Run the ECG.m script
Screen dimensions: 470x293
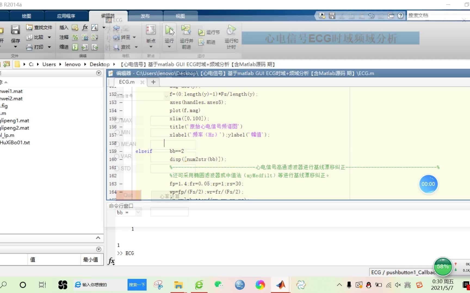169,30
